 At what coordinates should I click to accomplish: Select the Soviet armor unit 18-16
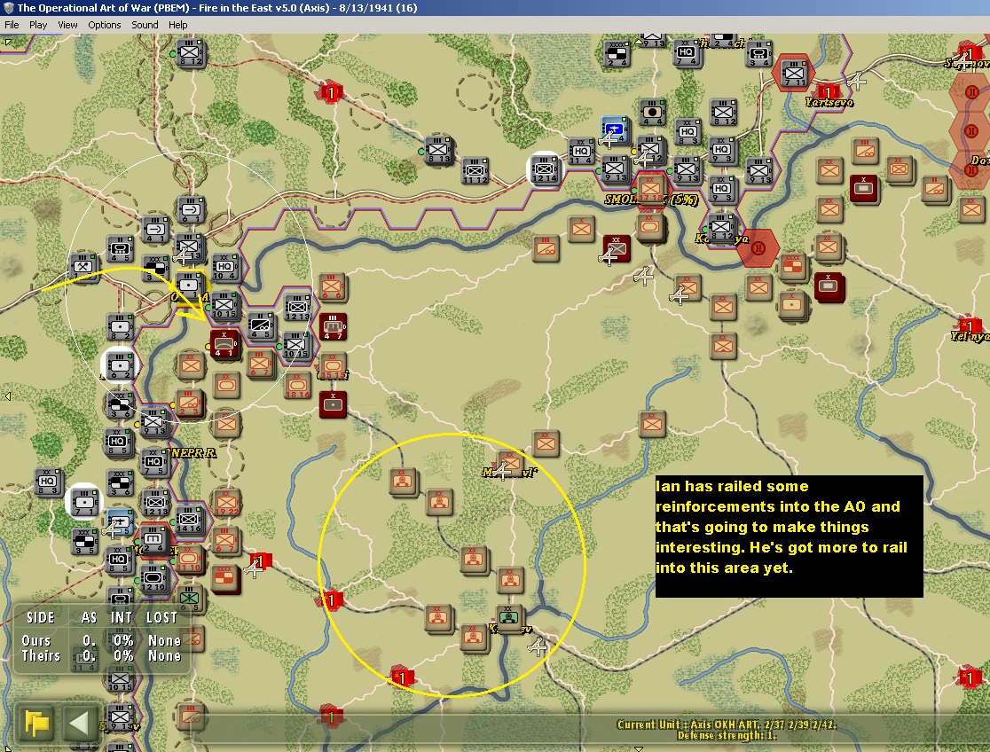click(297, 387)
